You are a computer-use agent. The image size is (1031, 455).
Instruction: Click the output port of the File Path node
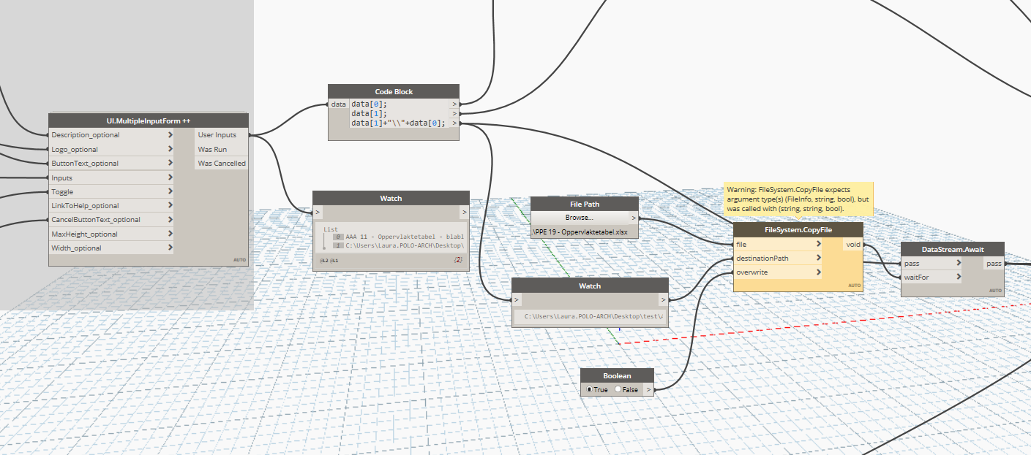coord(633,218)
